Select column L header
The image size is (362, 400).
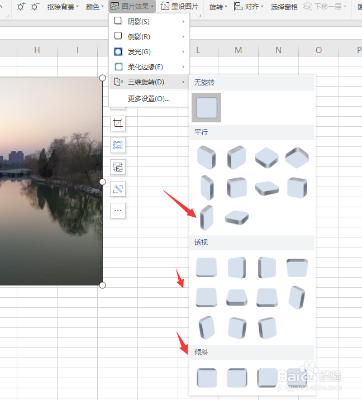click(198, 50)
